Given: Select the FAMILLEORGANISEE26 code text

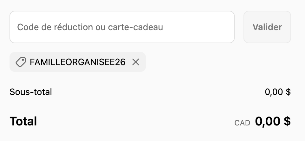Looking at the screenshot, I should pos(77,62).
